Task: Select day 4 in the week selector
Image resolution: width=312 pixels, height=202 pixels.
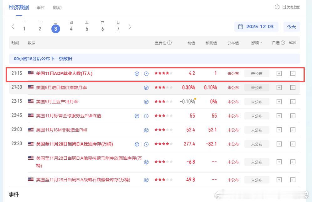Action: click(x=71, y=28)
